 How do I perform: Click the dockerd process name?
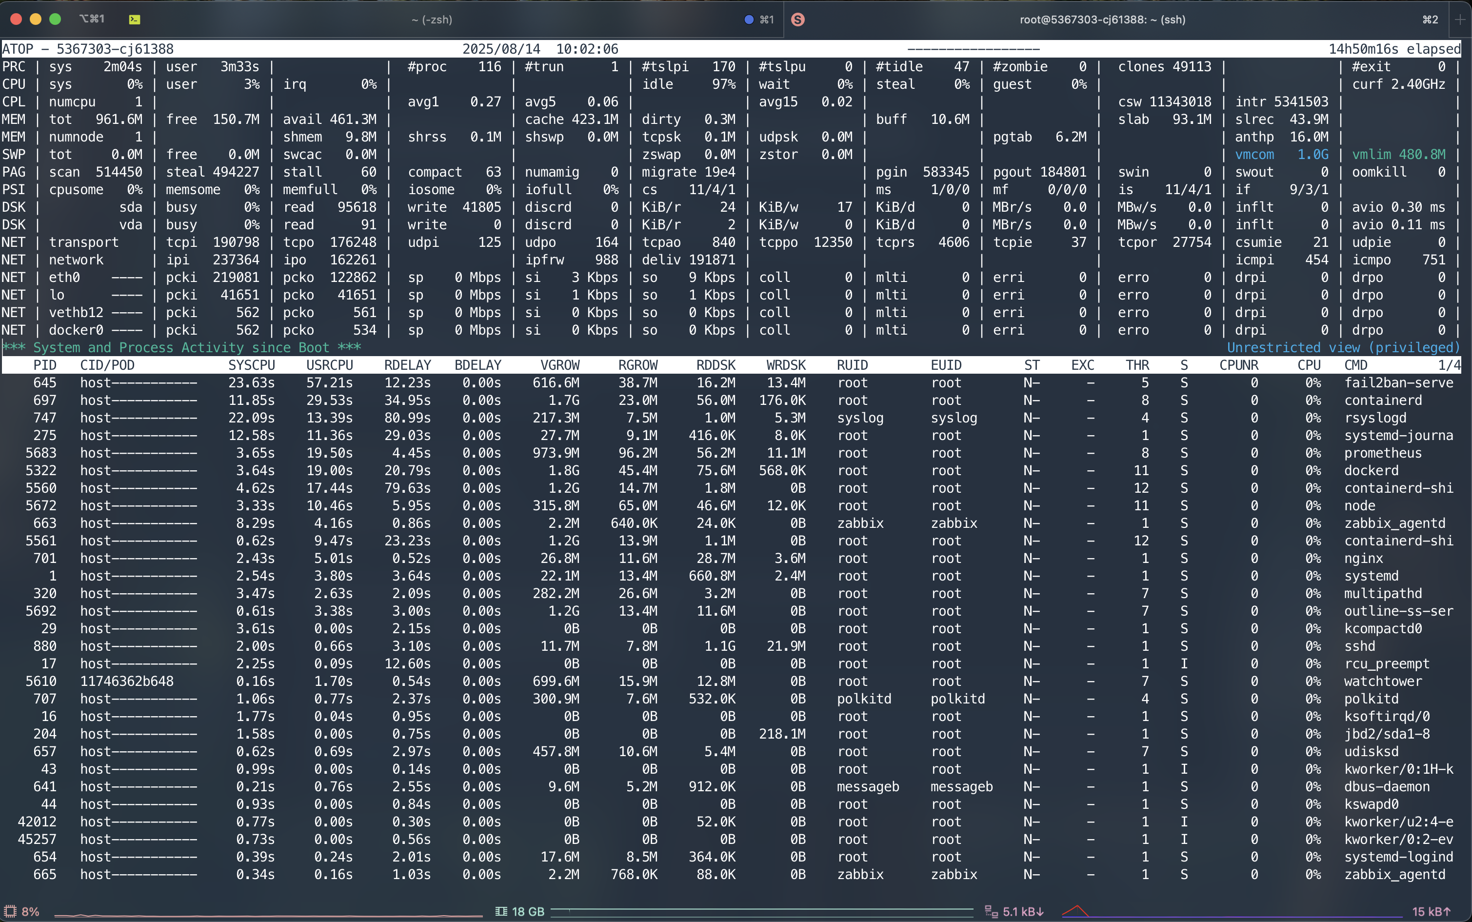[x=1372, y=471]
